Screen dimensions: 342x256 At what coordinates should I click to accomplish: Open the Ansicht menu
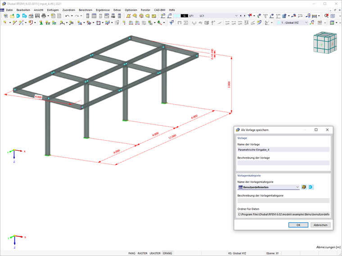tap(39, 10)
